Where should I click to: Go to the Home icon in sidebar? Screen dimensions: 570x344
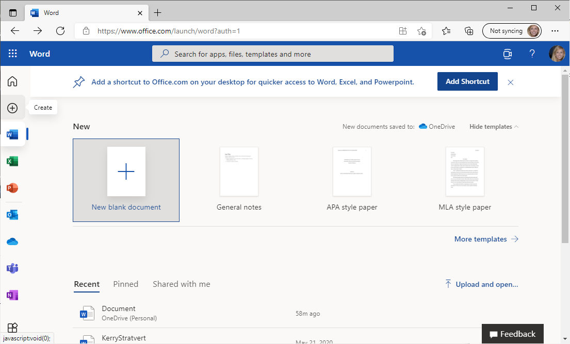(12, 81)
